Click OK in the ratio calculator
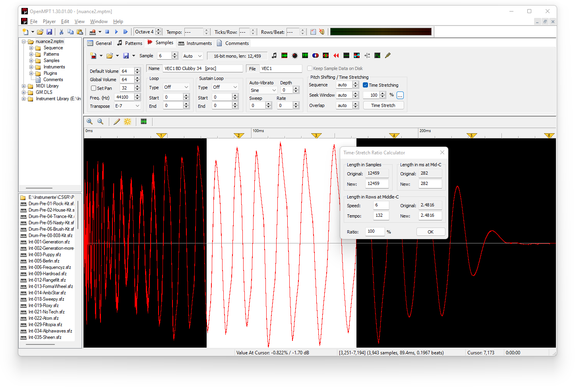The height and width of the screenshot is (387, 575). 431,232
